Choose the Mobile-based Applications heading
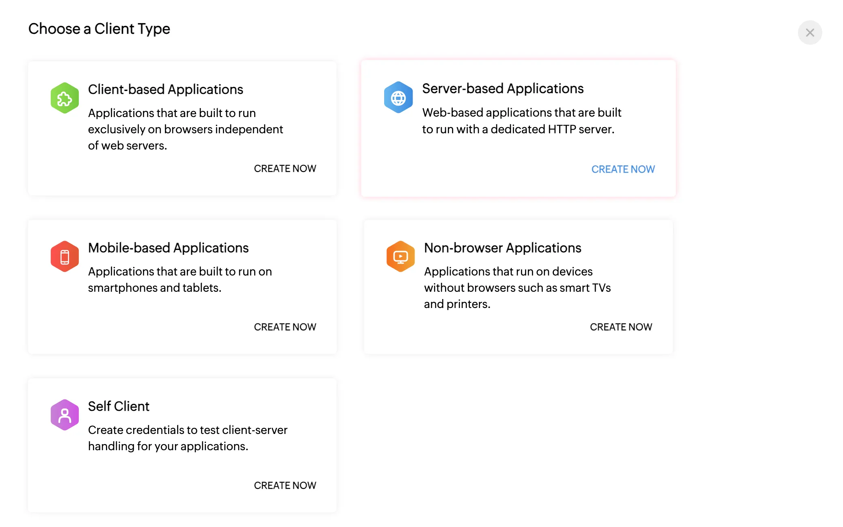The height and width of the screenshot is (527, 843). click(x=168, y=248)
